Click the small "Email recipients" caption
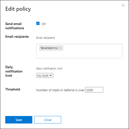The height and width of the screenshot is (129, 129). pos(46,38)
